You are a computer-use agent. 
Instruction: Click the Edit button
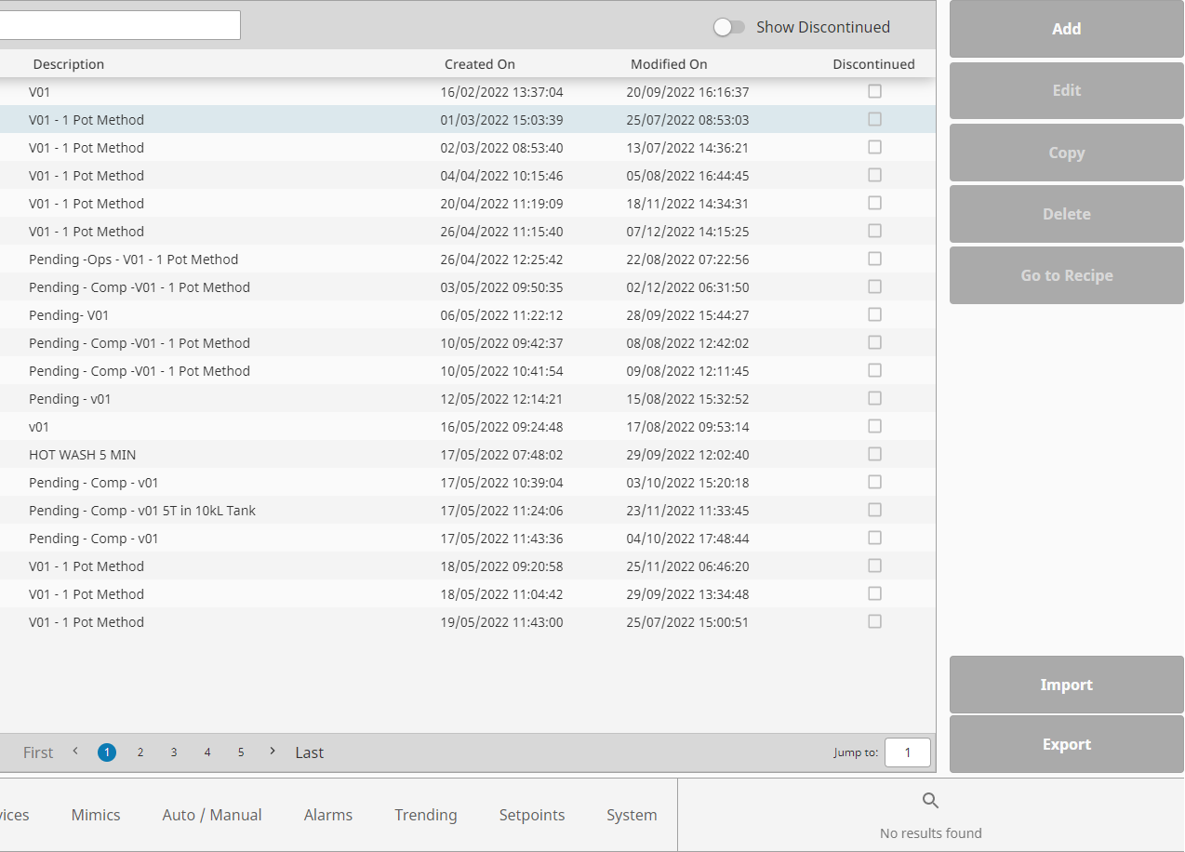point(1066,90)
